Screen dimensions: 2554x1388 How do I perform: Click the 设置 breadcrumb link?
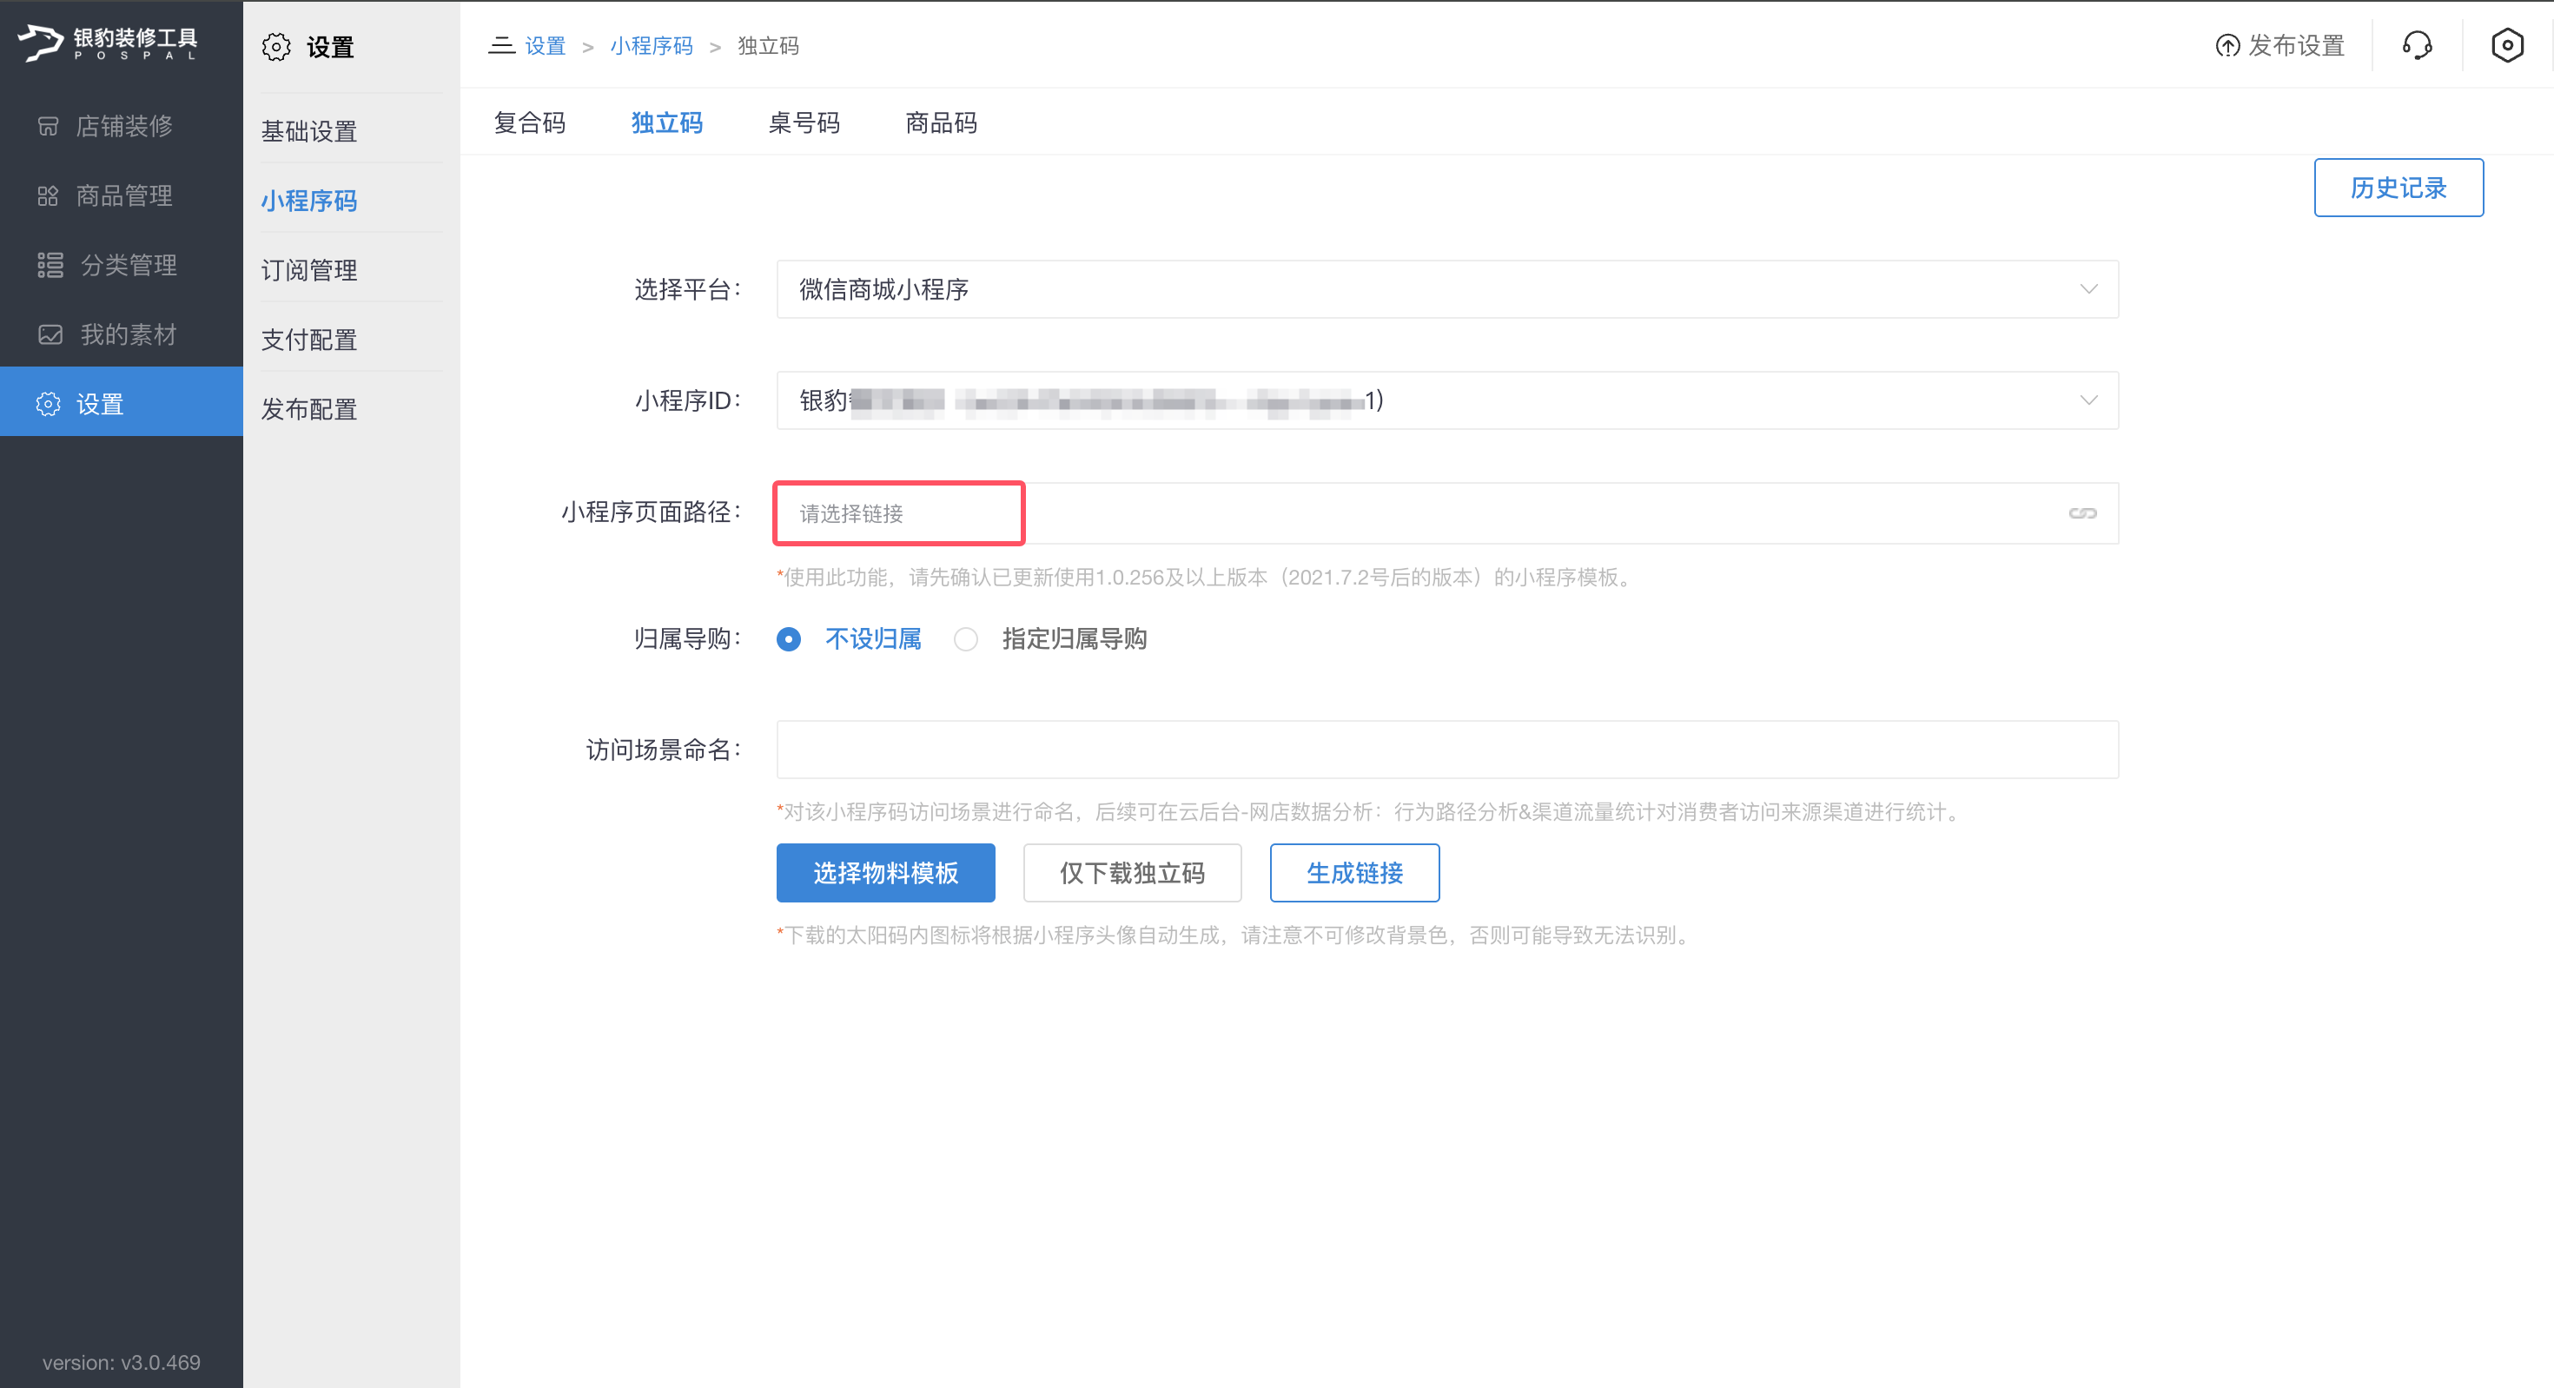point(545,46)
